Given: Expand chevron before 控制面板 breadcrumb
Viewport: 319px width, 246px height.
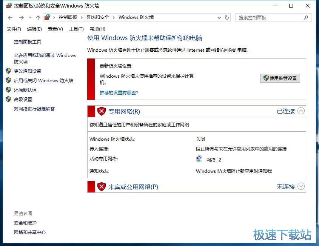Looking at the screenshot, I should (54, 17).
